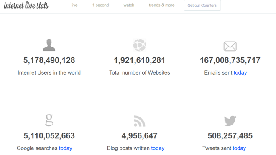Click today link next to Tweets sent

pyautogui.click(x=239, y=148)
